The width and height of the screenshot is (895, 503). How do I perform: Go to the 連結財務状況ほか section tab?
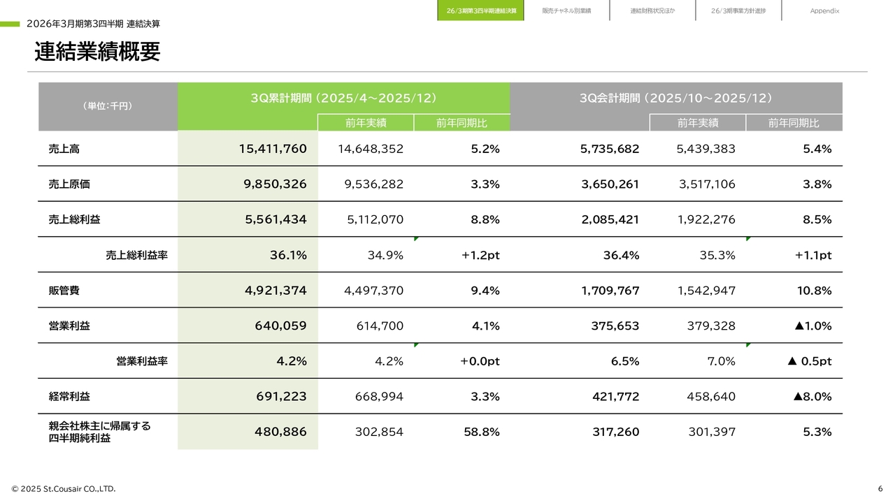[652, 10]
